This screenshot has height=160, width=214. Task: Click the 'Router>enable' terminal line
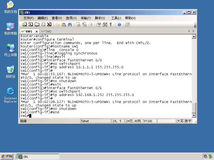pos(35,36)
